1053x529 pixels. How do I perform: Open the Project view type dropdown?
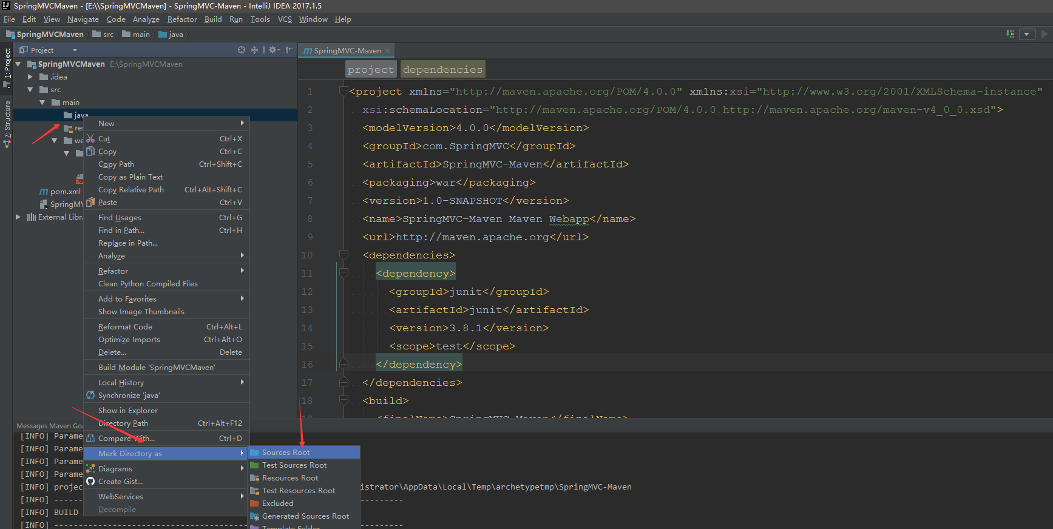coord(75,50)
